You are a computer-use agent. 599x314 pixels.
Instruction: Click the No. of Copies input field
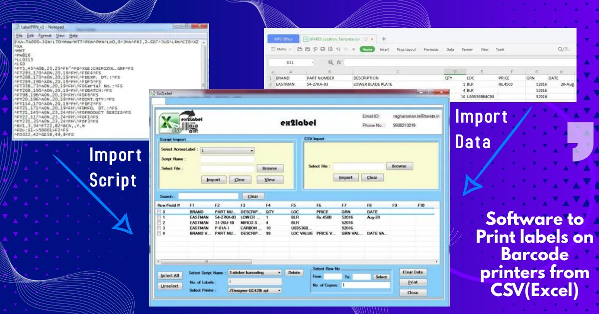[365, 285]
